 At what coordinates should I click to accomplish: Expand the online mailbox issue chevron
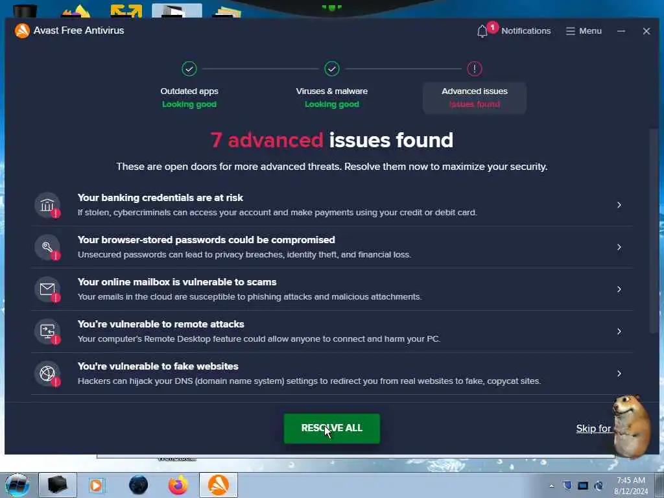(619, 289)
